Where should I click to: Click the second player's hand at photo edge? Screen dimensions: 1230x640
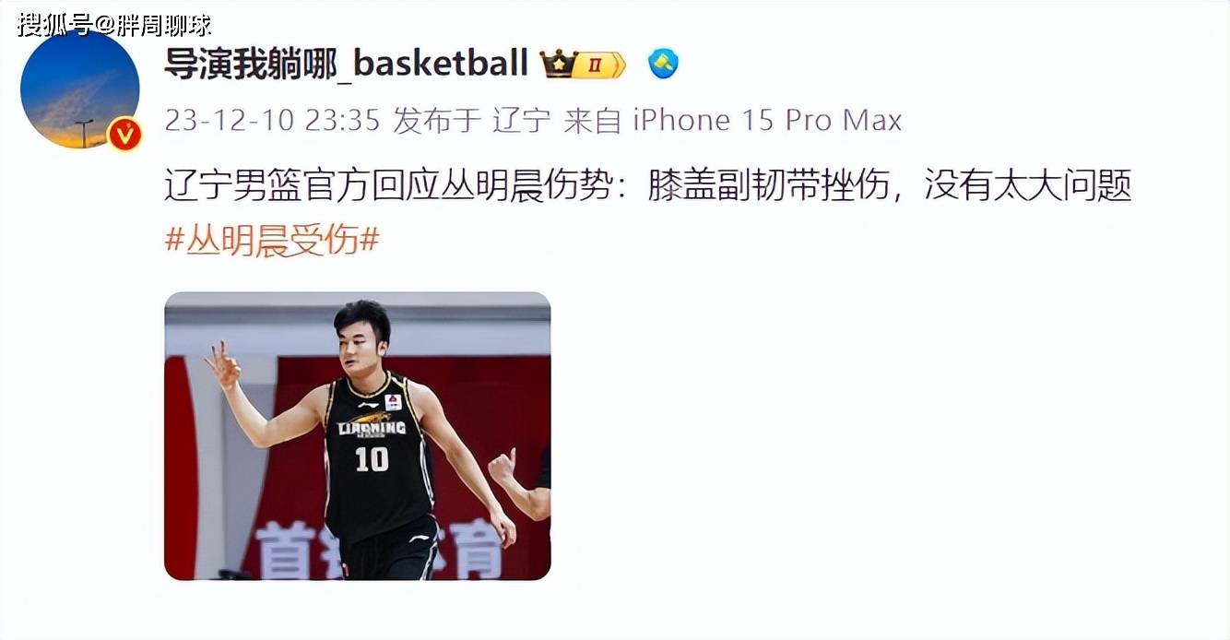click(x=503, y=467)
